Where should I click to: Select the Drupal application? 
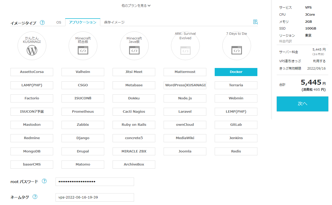(x=83, y=151)
